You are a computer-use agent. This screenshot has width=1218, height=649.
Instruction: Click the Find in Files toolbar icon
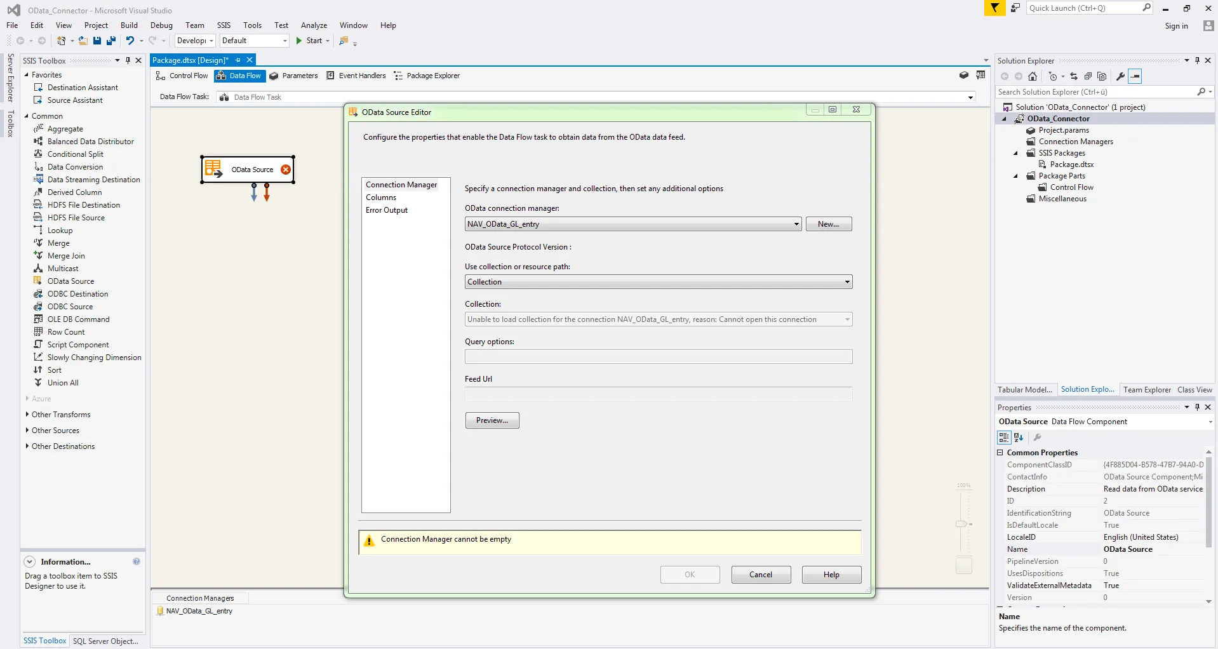[x=344, y=41]
